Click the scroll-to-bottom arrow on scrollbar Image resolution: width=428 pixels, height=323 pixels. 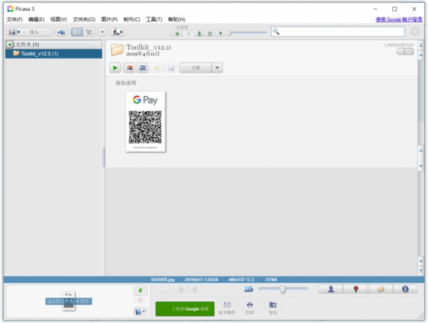tap(421, 271)
